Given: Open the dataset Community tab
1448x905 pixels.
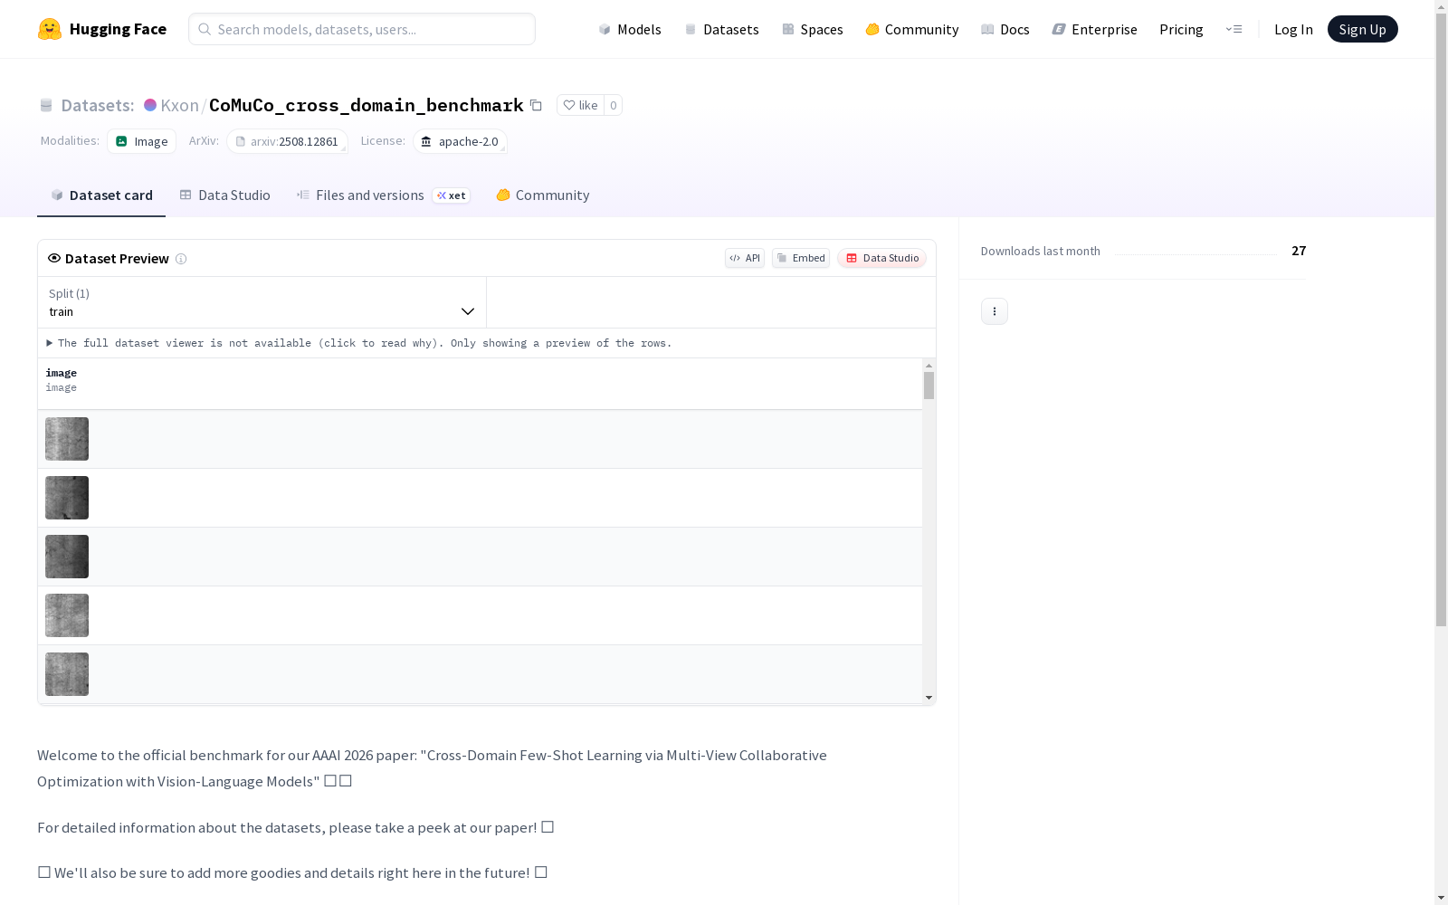Looking at the screenshot, I should (543, 195).
